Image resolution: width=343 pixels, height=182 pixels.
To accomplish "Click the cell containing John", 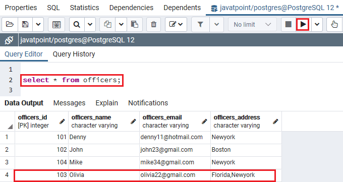I will [104, 150].
